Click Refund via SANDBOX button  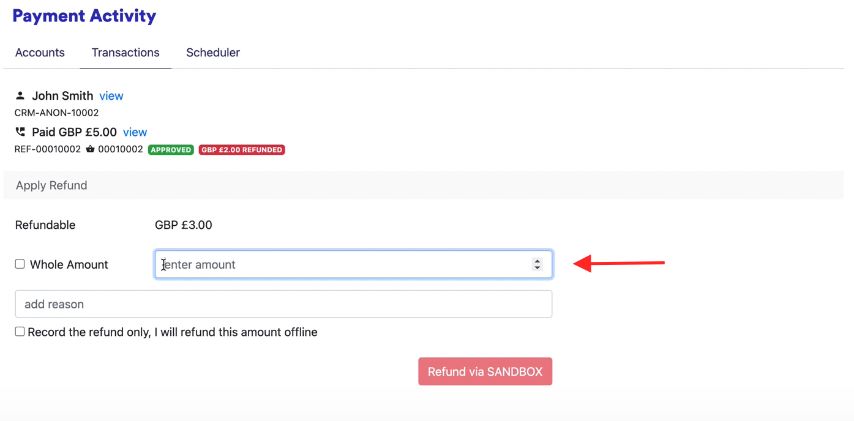(485, 371)
